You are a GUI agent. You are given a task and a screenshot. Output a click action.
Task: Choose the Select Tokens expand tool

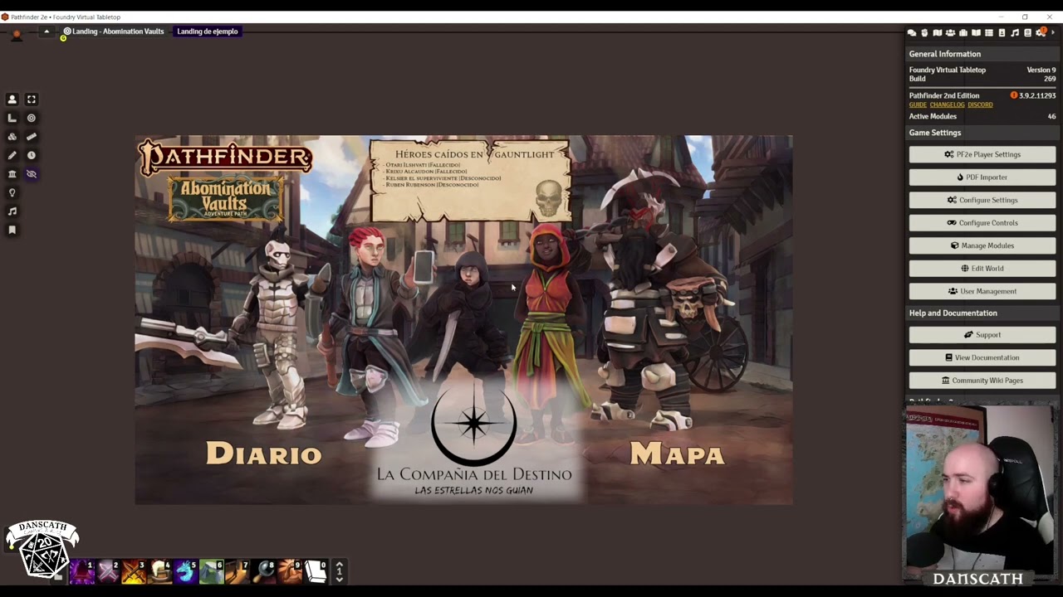coord(32,99)
